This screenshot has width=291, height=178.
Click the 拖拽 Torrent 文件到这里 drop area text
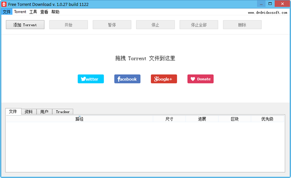point(145,58)
